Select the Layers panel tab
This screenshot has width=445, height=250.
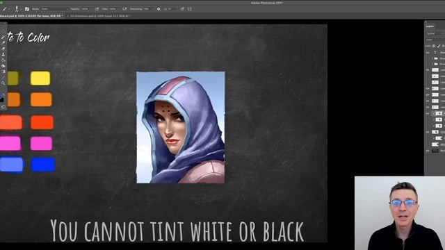pyautogui.click(x=430, y=26)
